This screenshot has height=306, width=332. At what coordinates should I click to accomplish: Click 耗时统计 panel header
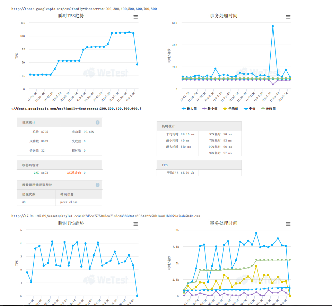(199, 126)
